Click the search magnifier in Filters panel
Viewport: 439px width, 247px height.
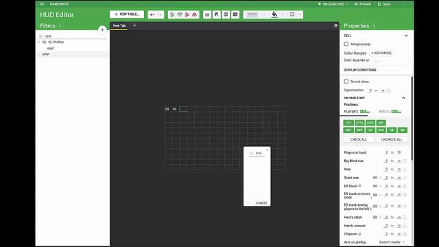coord(41,36)
